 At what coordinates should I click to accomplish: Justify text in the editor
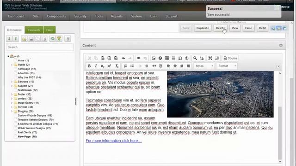click(x=188, y=66)
